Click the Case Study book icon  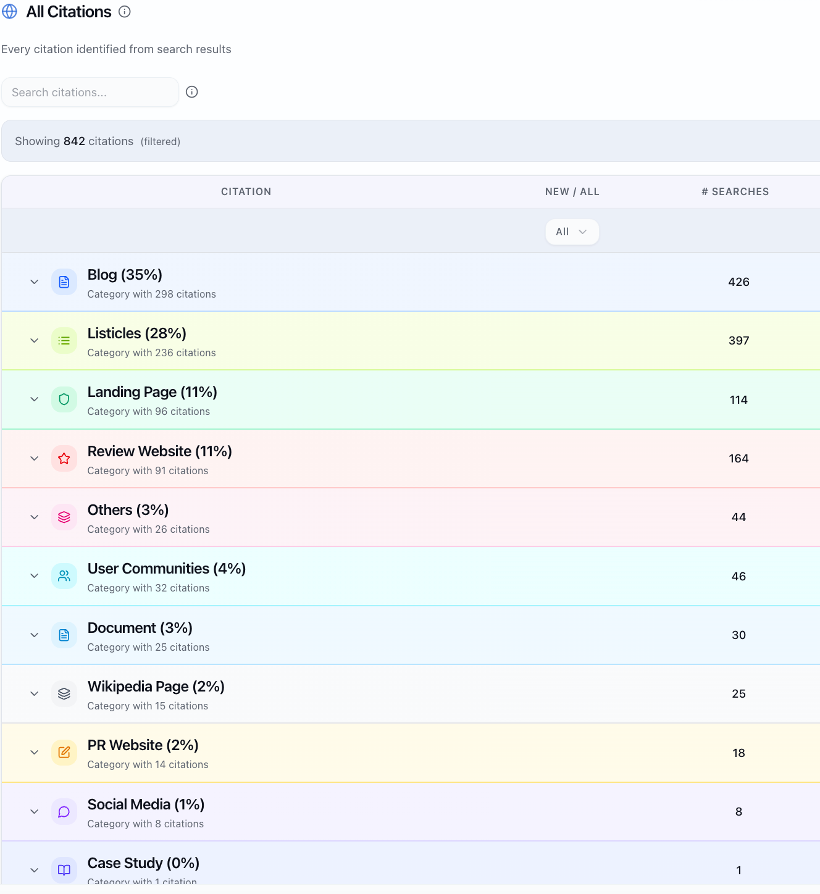64,870
